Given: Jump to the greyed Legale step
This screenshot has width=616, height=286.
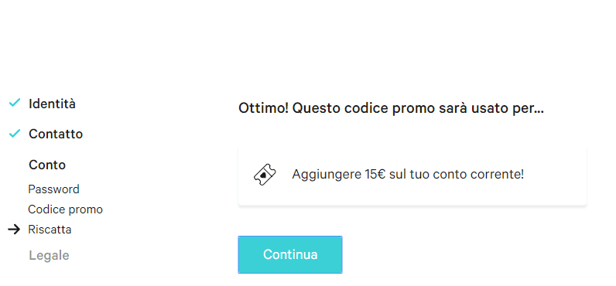Looking at the screenshot, I should pos(49,255).
